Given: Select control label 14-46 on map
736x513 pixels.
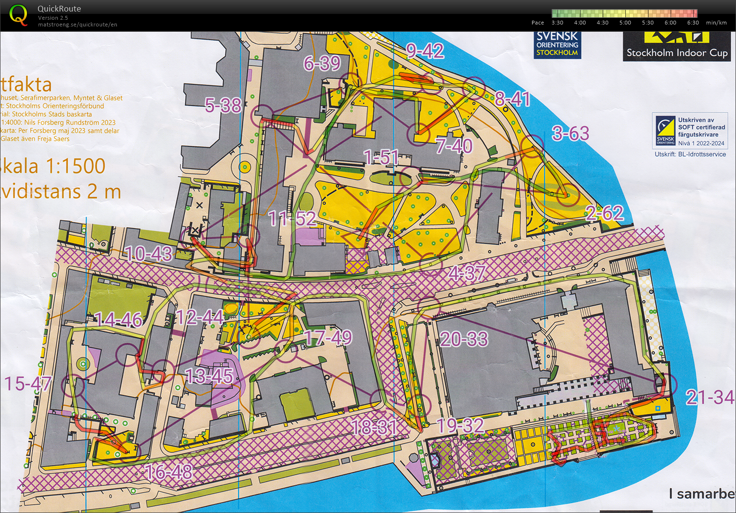Looking at the screenshot, I should coord(118,319).
